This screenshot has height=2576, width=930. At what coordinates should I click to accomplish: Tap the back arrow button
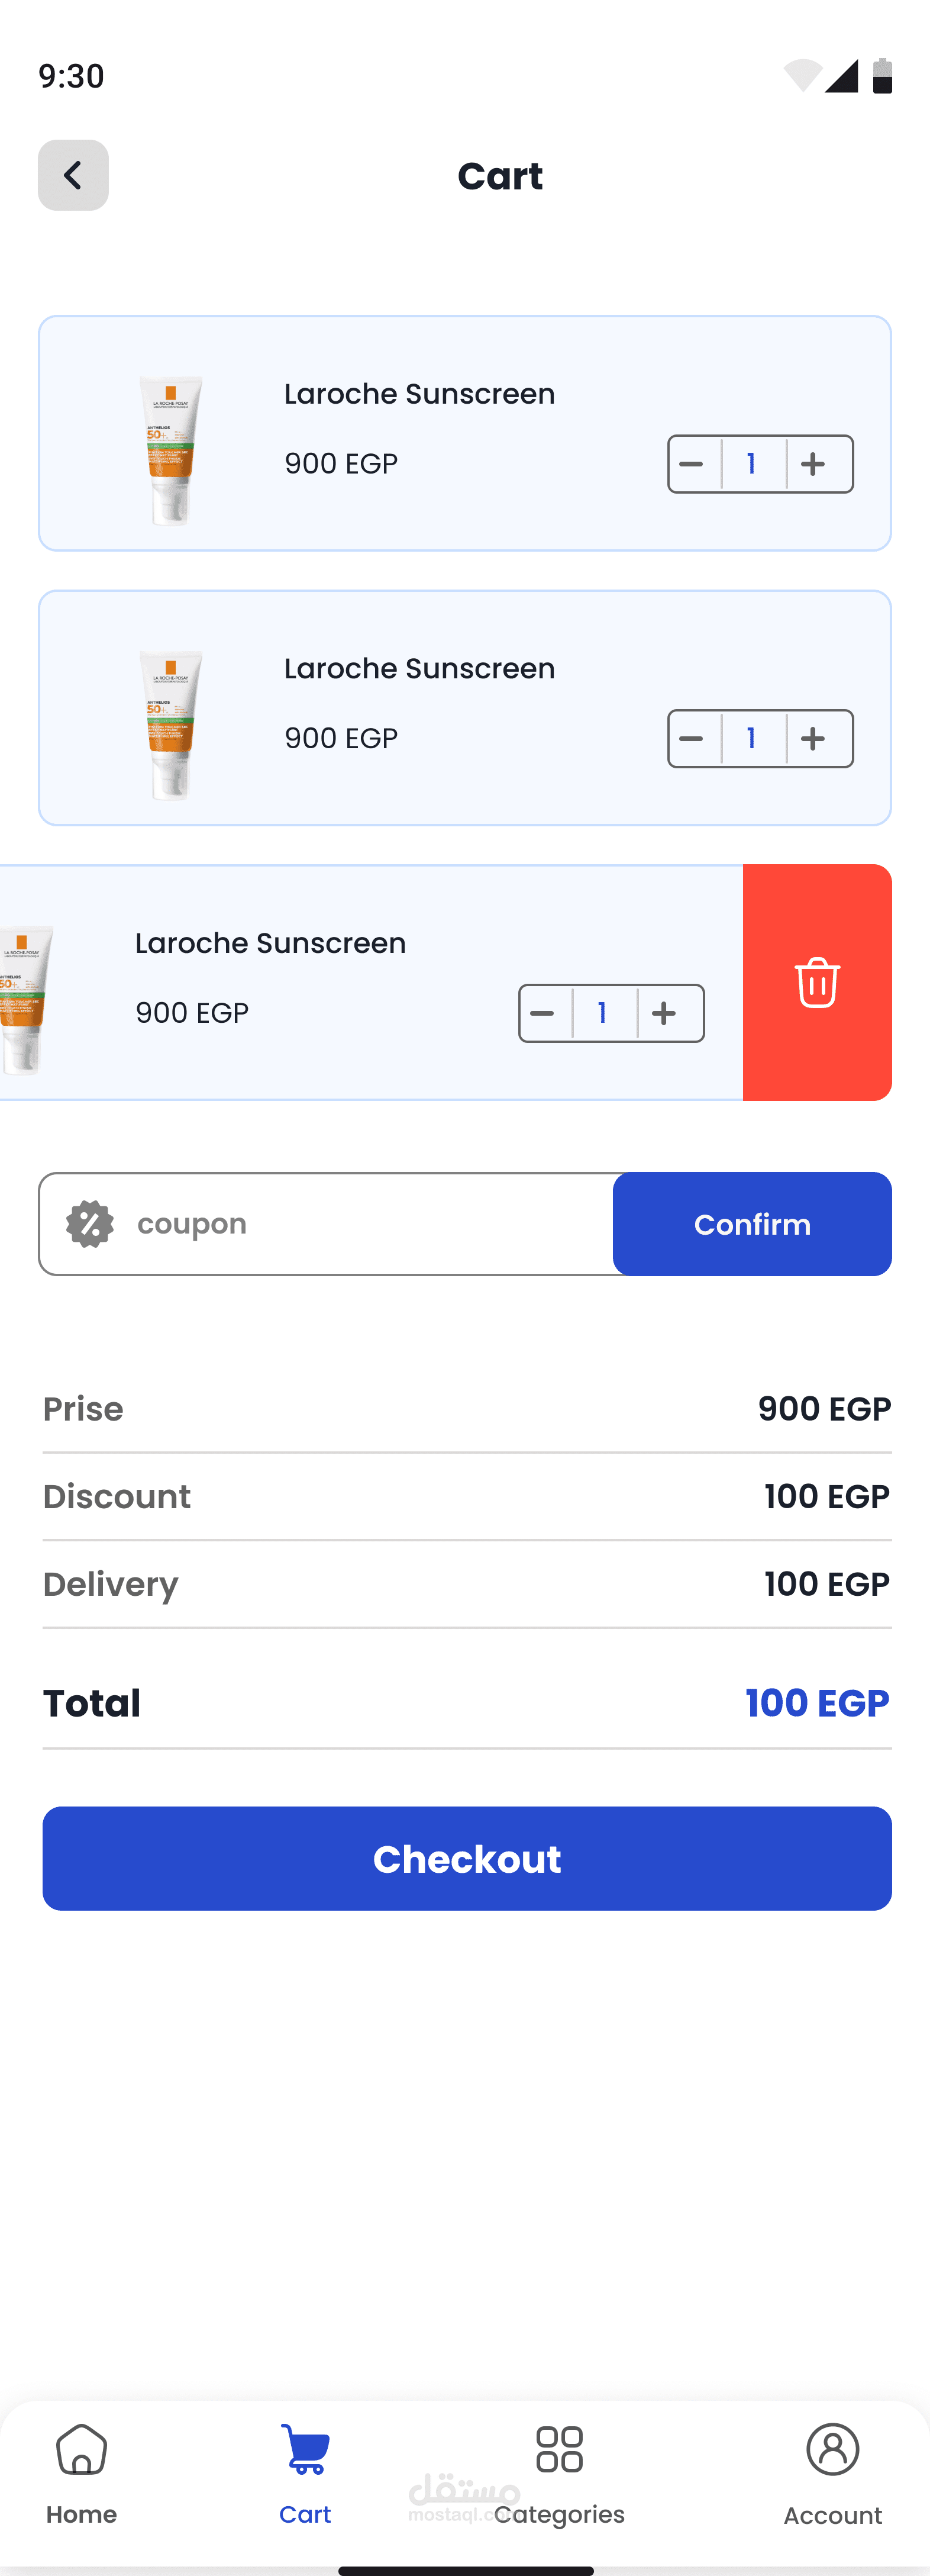pyautogui.click(x=73, y=175)
